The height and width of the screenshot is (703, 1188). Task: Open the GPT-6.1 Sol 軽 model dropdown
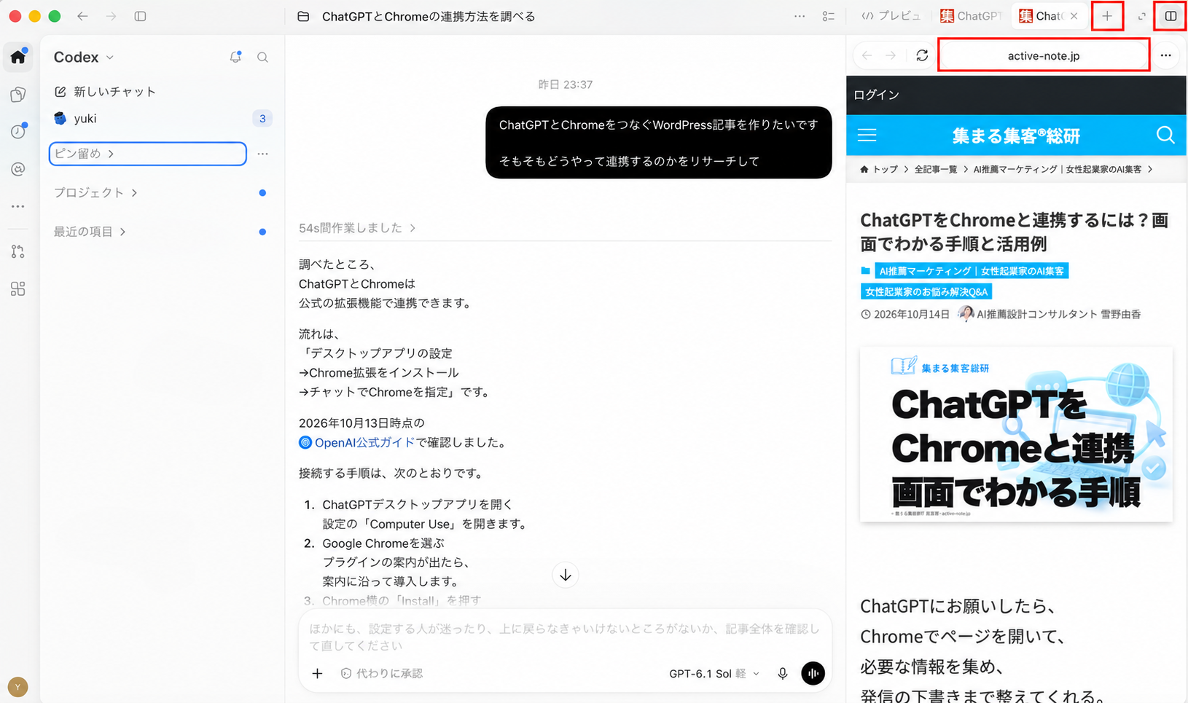tap(714, 673)
